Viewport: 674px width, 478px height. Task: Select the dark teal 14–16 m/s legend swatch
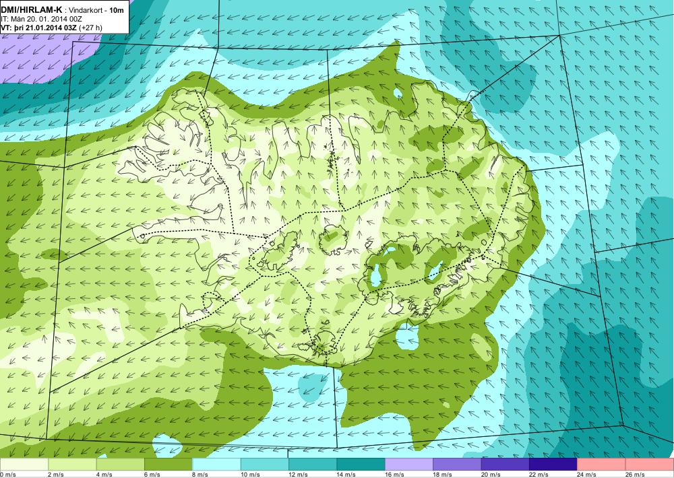(x=361, y=465)
